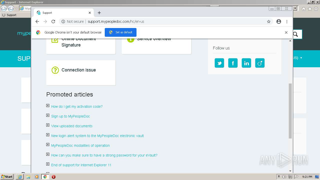Viewport: 320px width, 180px height.
Task: Open the Connection issue category card
Action: pyautogui.click(x=81, y=73)
